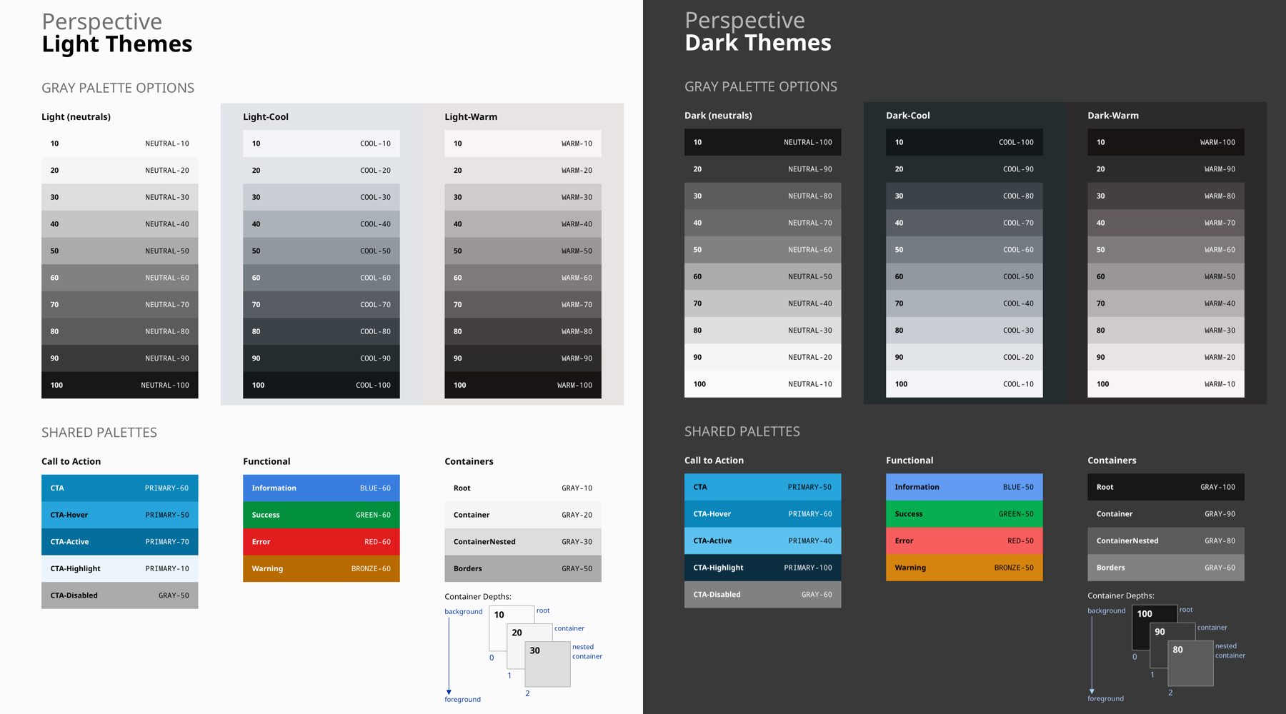1286x714 pixels.
Task: Select NEUTRAL-70 swatch in Dark neutrals
Action: (x=762, y=223)
